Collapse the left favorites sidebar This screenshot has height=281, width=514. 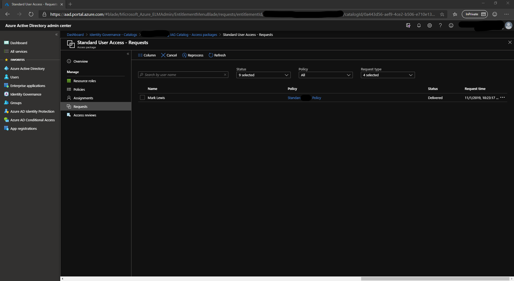coord(56,35)
